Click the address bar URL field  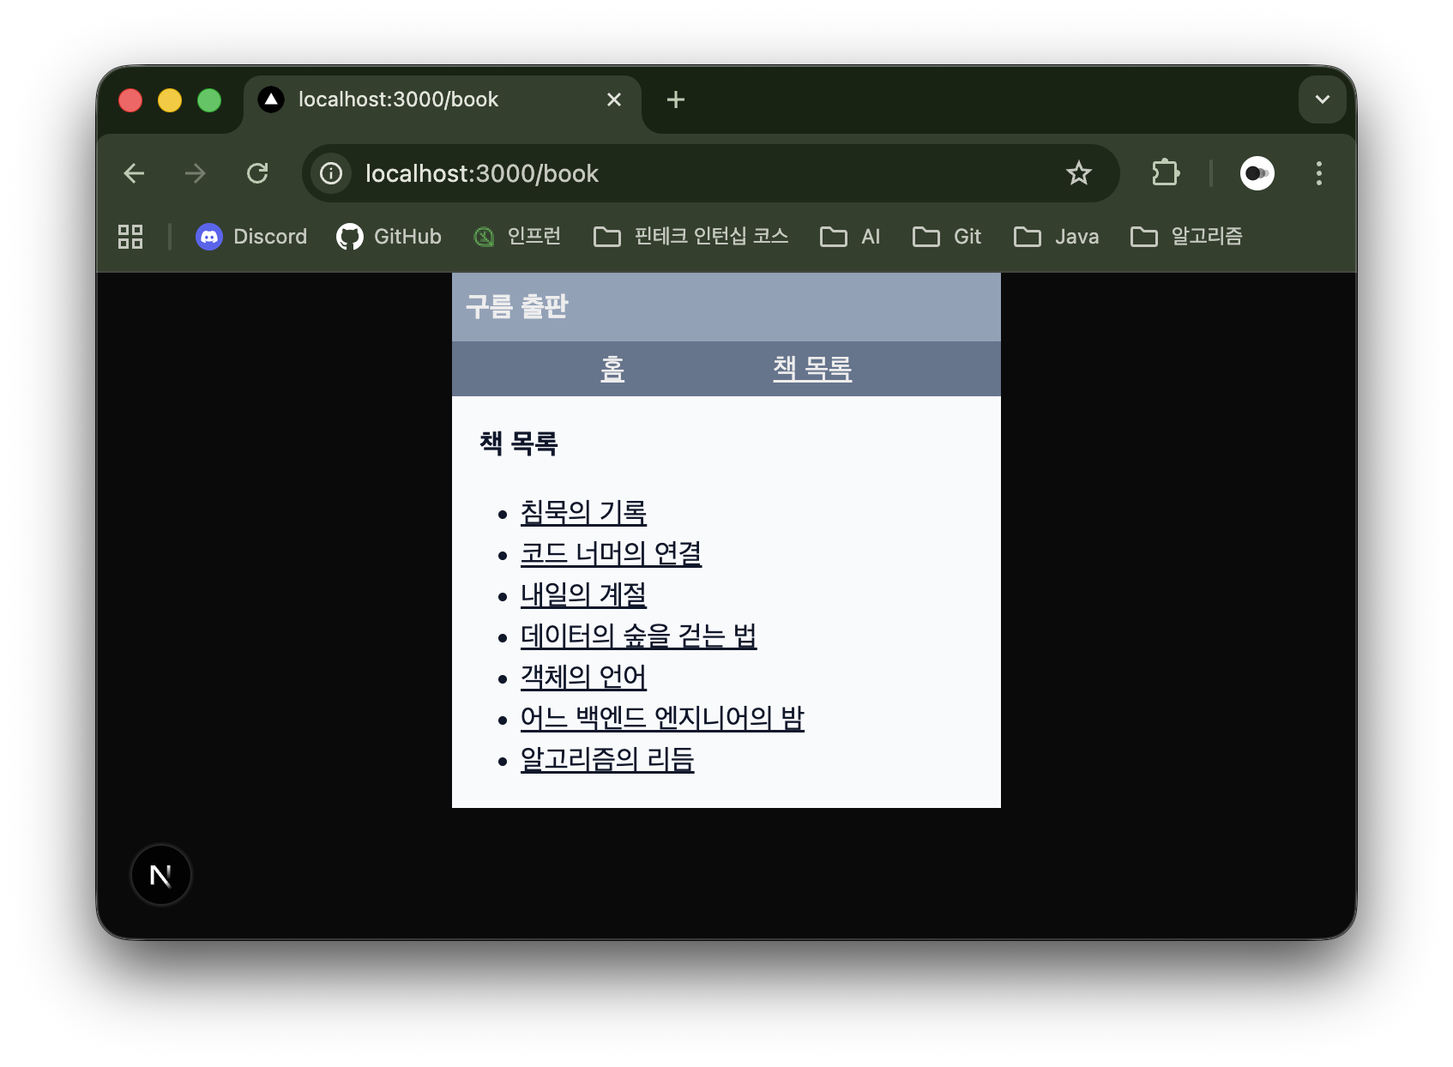[686, 173]
